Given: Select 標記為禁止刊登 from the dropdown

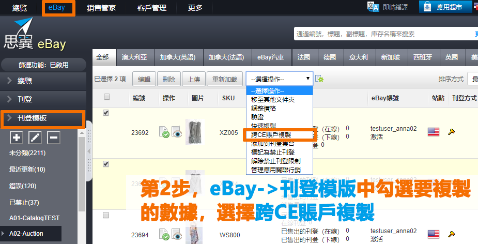Looking at the screenshot, I should click(280, 152).
